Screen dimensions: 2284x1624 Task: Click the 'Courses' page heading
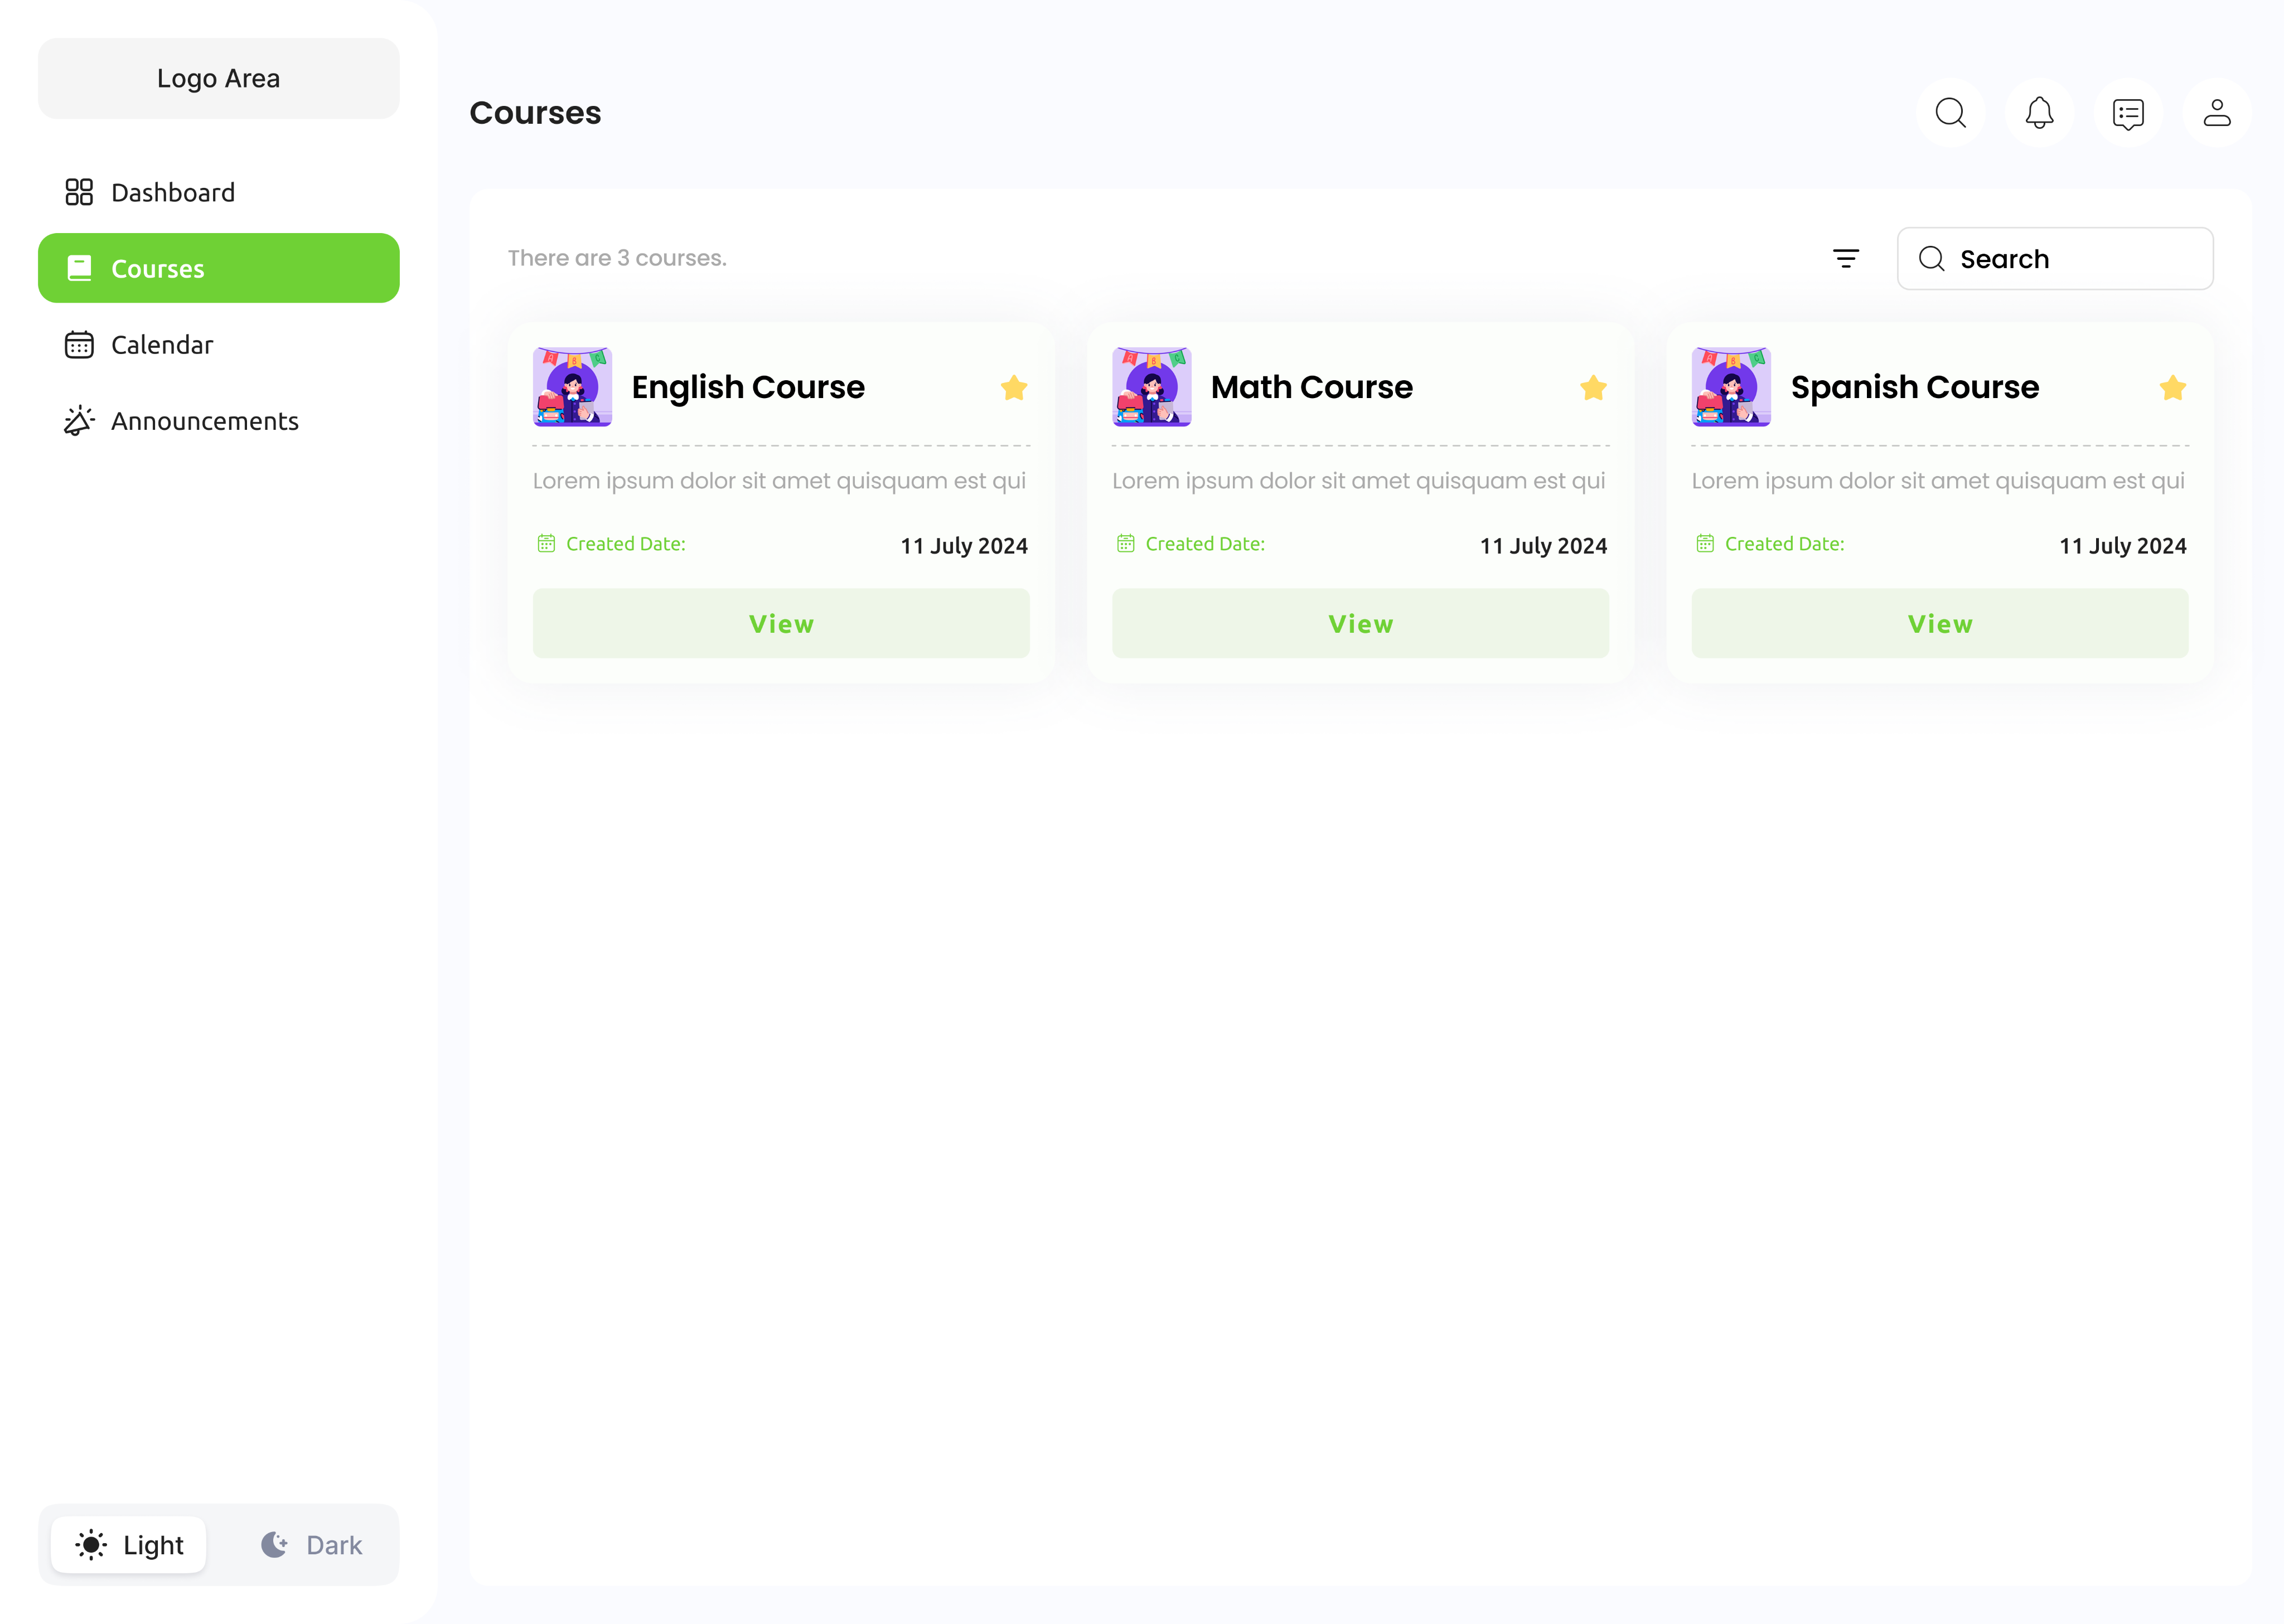(x=535, y=113)
